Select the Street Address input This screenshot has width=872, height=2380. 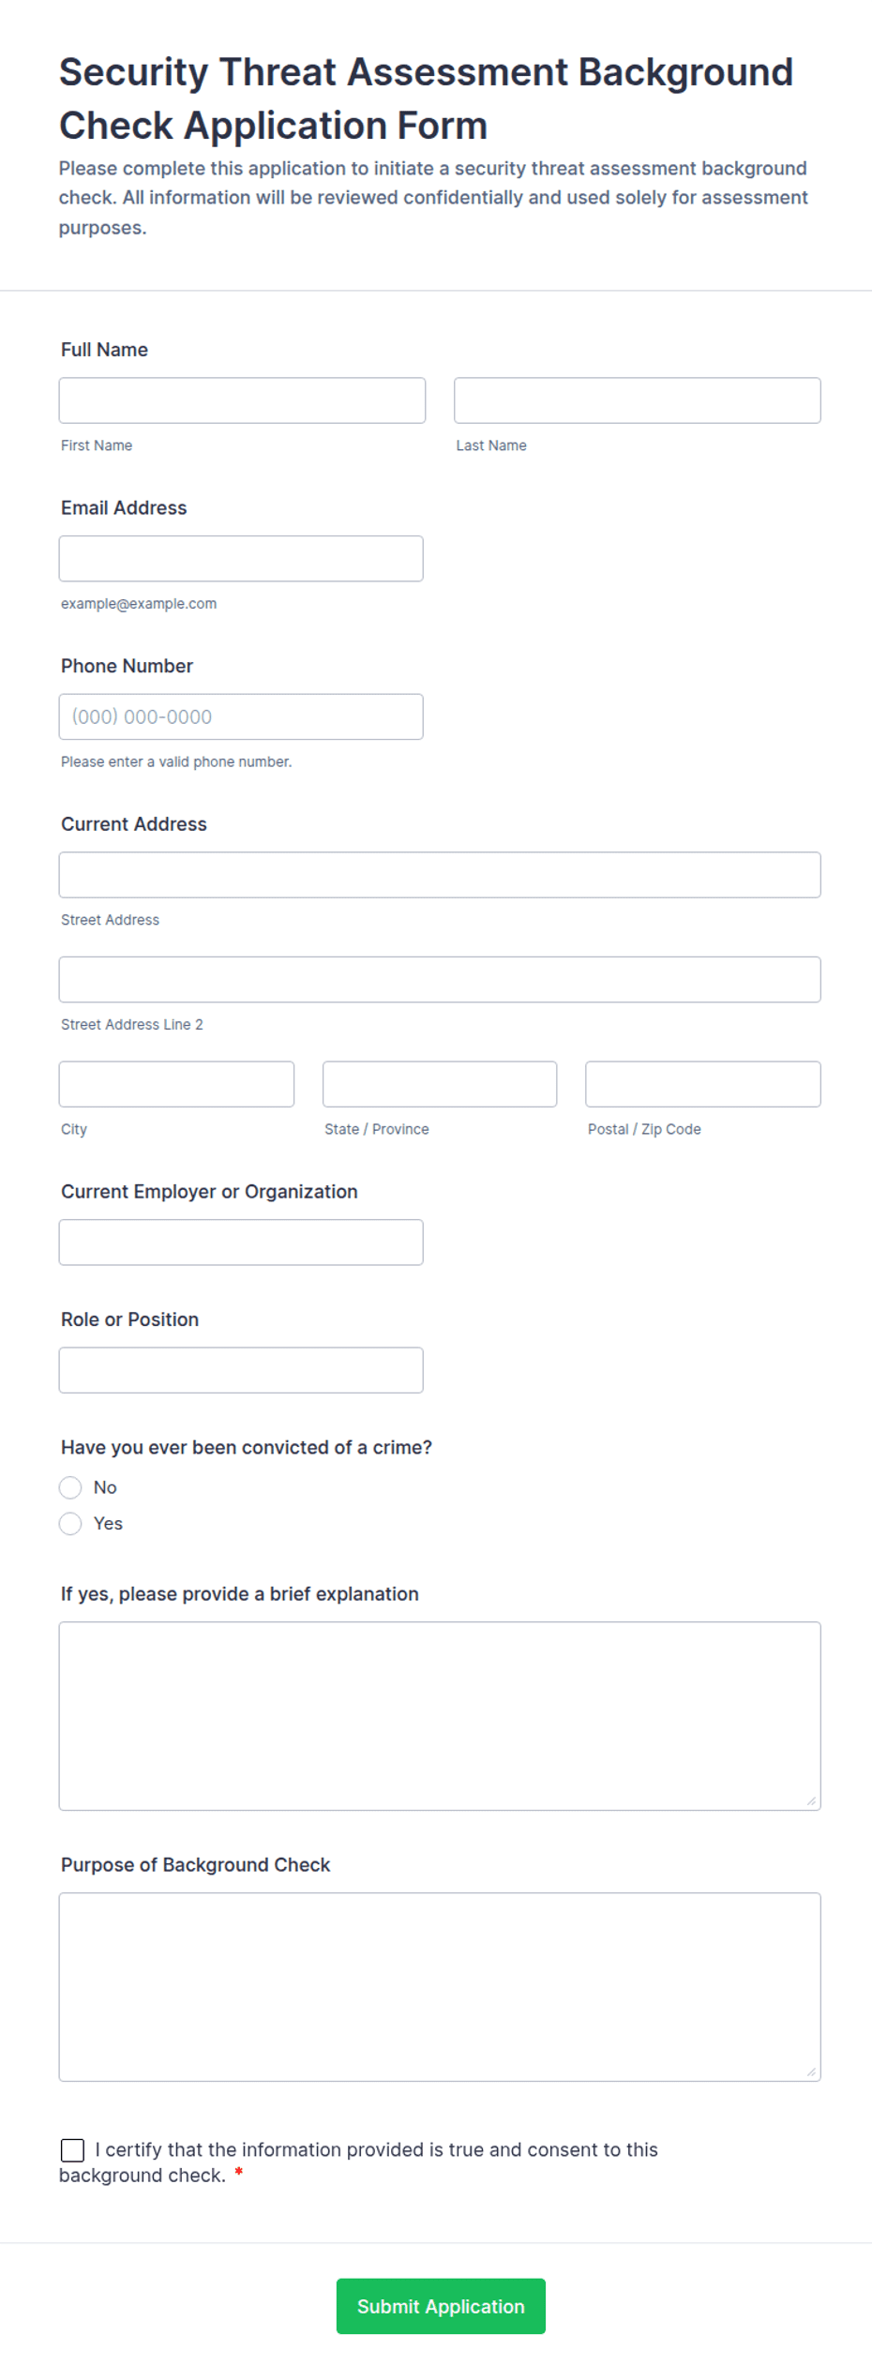pyautogui.click(x=440, y=875)
